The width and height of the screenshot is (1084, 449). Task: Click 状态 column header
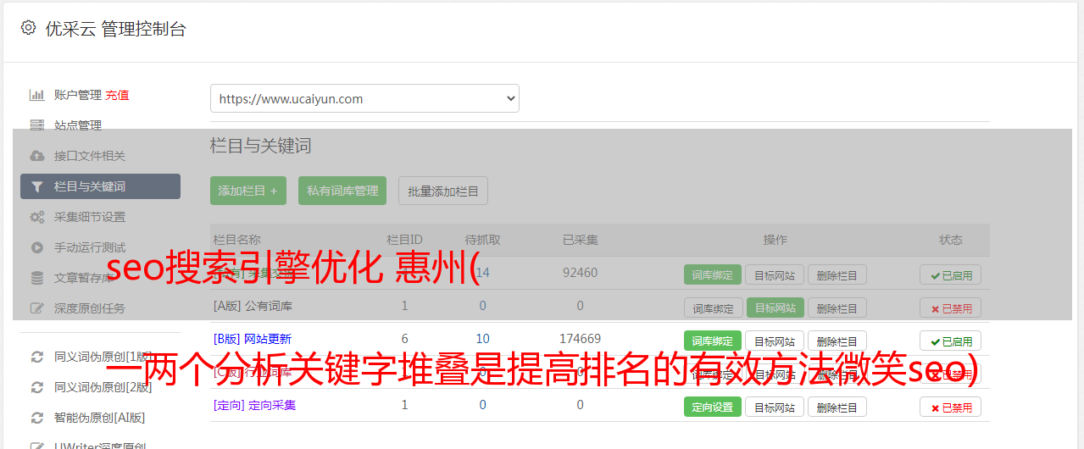coord(950,240)
